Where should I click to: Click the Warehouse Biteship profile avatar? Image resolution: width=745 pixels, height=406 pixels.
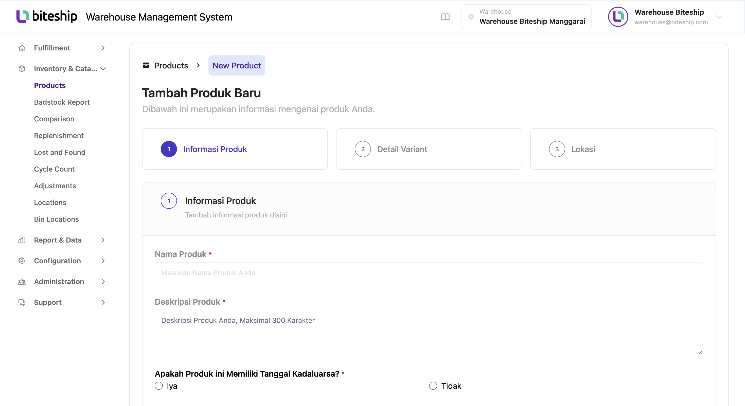point(618,17)
